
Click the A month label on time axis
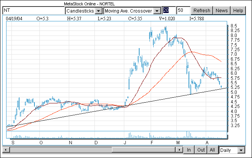pos(207,143)
